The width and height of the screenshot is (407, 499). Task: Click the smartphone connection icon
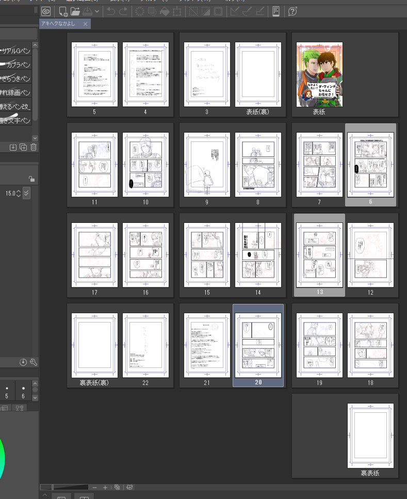[276, 12]
